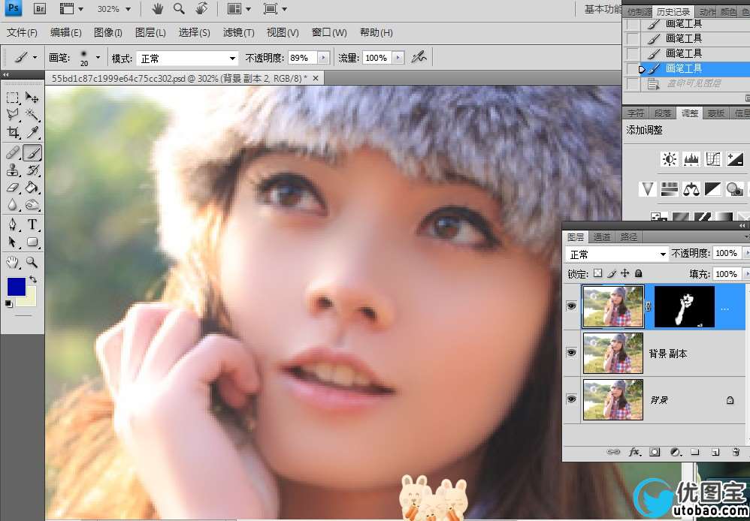The width and height of the screenshot is (750, 521).
Task: Select the Polygonal Lasso tool
Action: (x=13, y=115)
